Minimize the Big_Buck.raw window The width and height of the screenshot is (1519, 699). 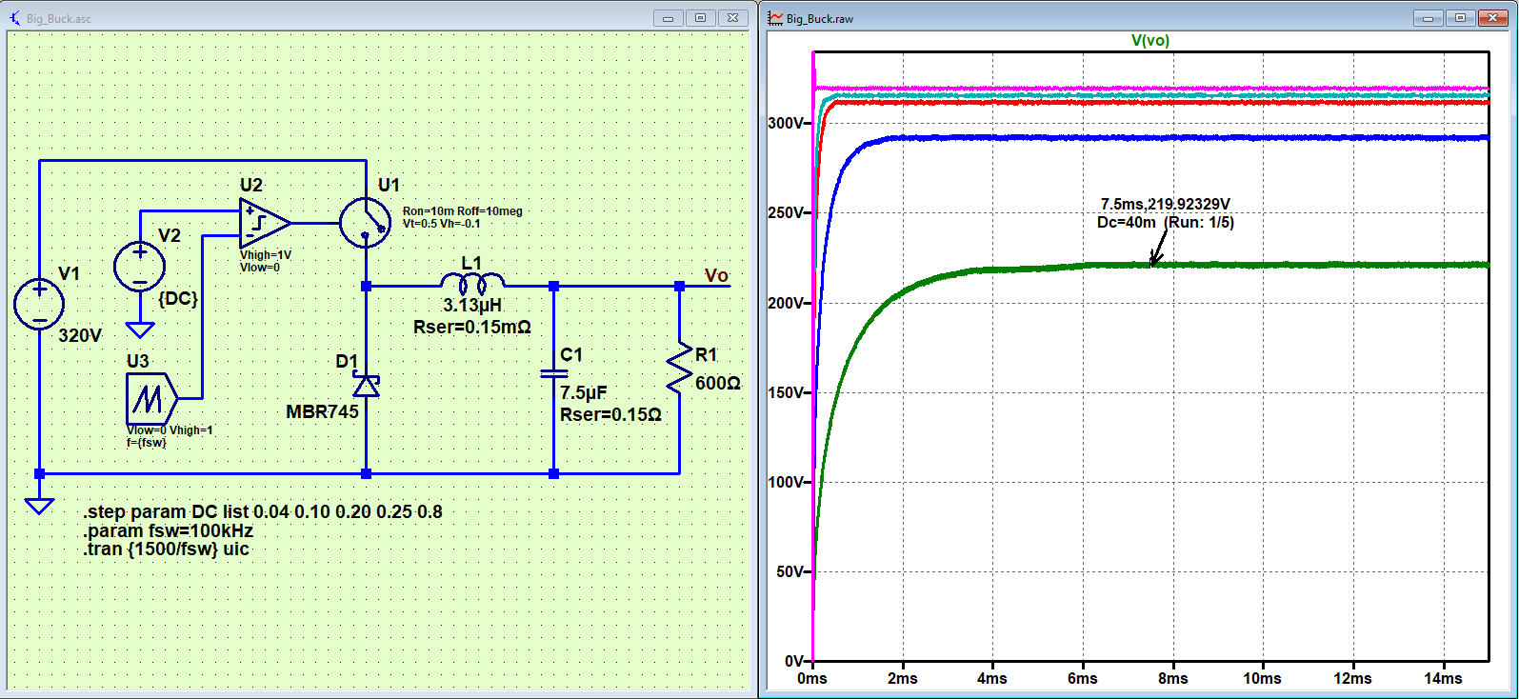pos(1428,18)
